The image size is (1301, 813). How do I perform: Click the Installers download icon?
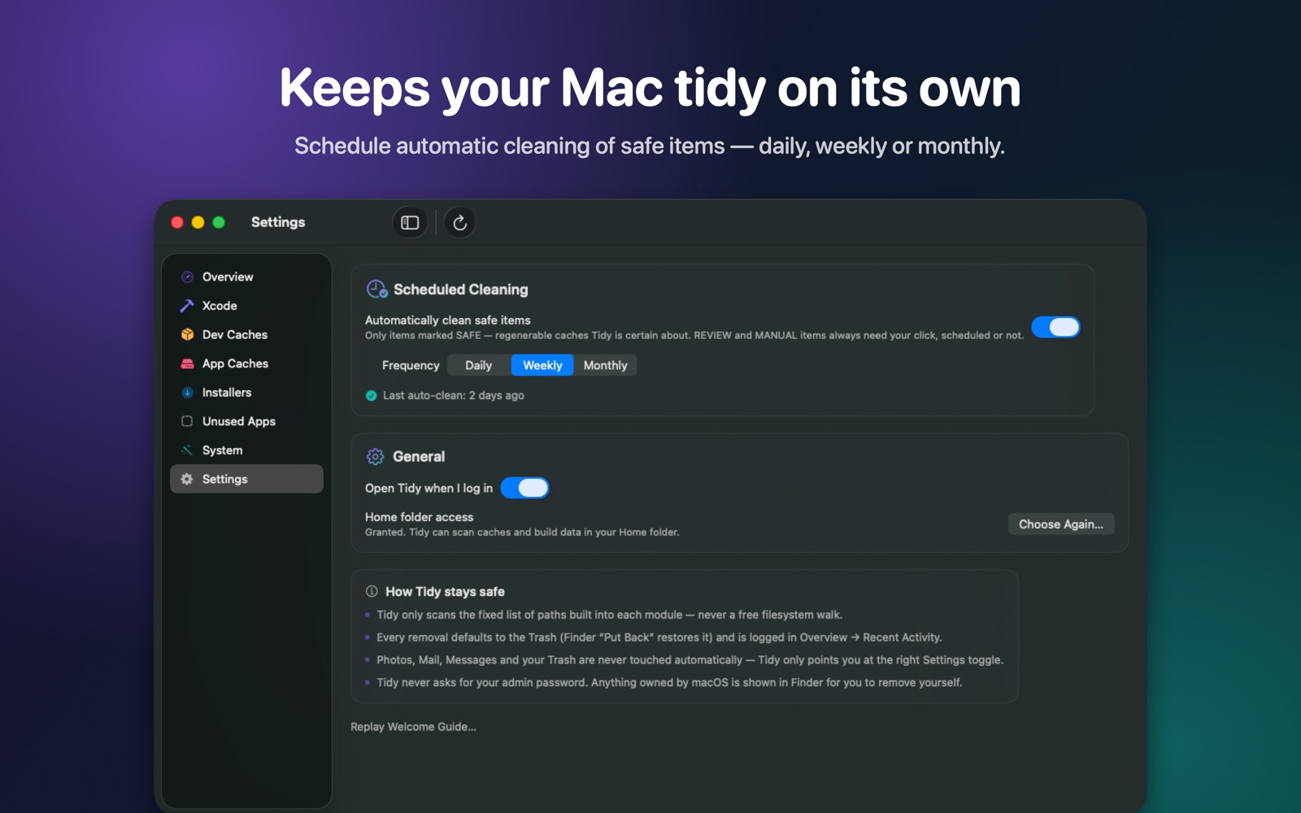click(187, 393)
